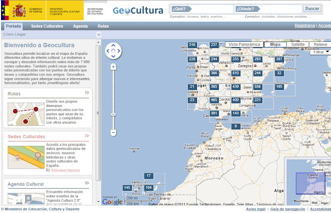Open the 301 cluster marker near Gibraltar

pyautogui.click(x=214, y=113)
